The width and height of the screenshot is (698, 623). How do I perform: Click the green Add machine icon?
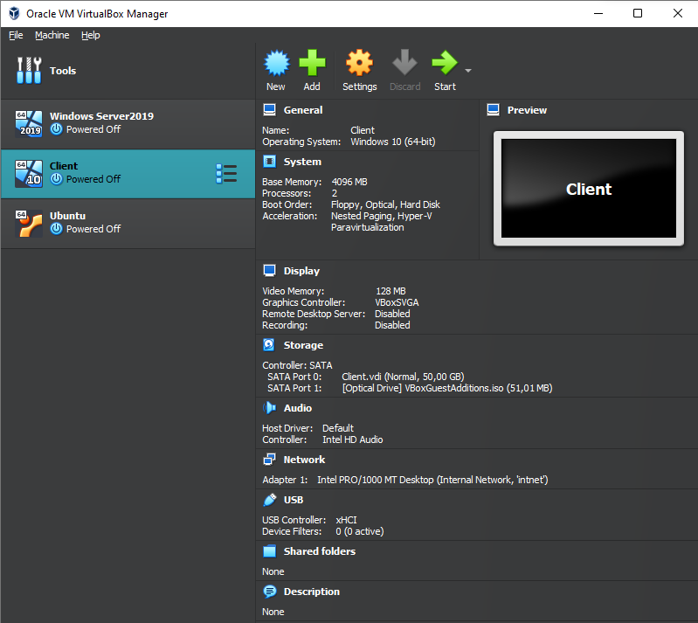tap(312, 64)
